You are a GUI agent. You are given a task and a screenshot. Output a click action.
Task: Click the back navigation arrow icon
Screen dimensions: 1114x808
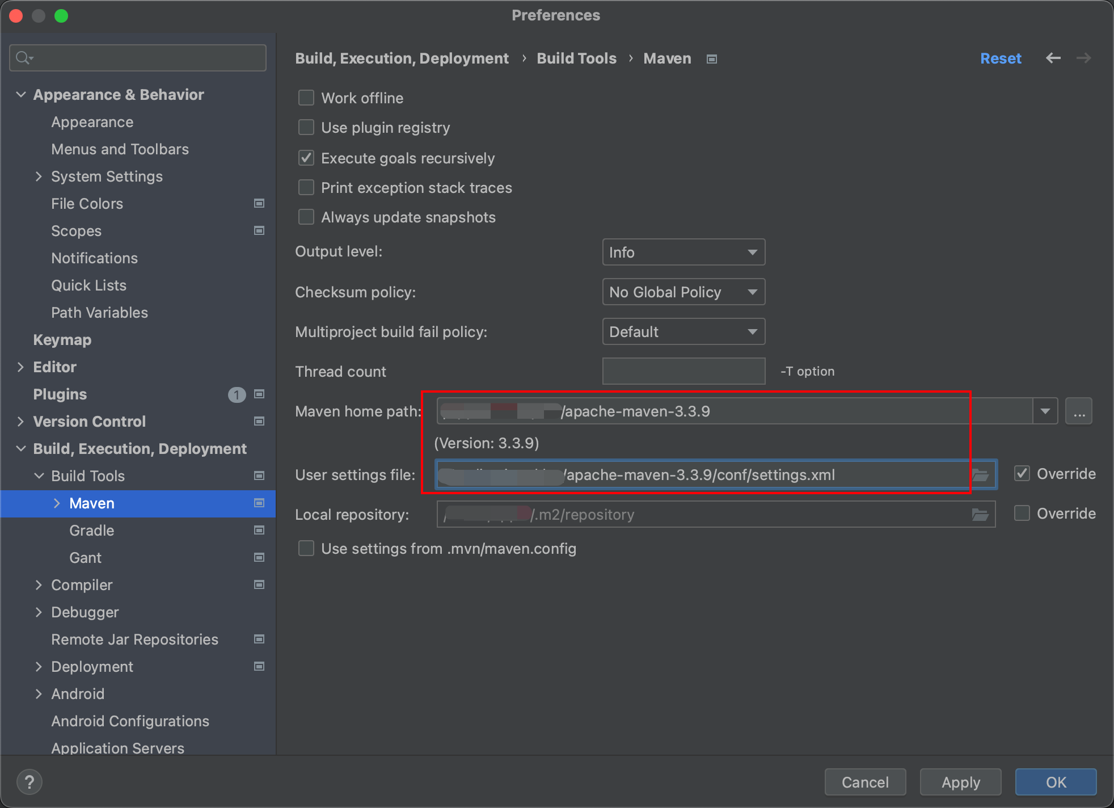[1053, 58]
